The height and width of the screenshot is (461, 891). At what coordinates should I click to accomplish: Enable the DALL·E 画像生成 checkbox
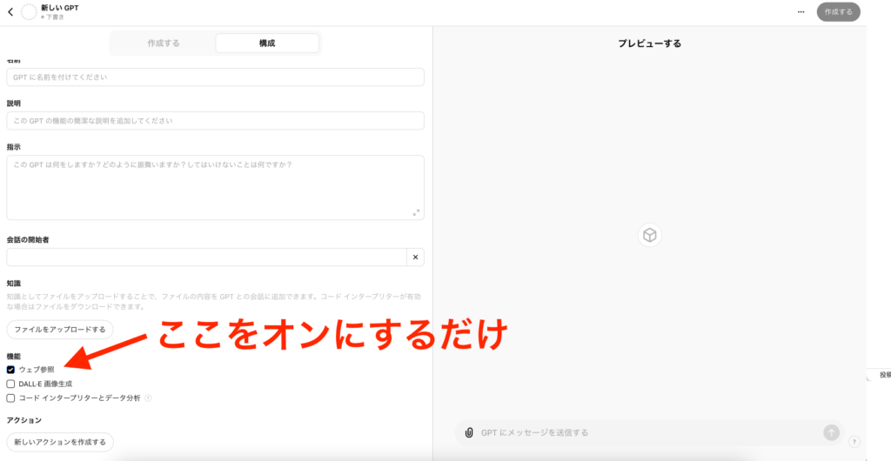tap(10, 384)
